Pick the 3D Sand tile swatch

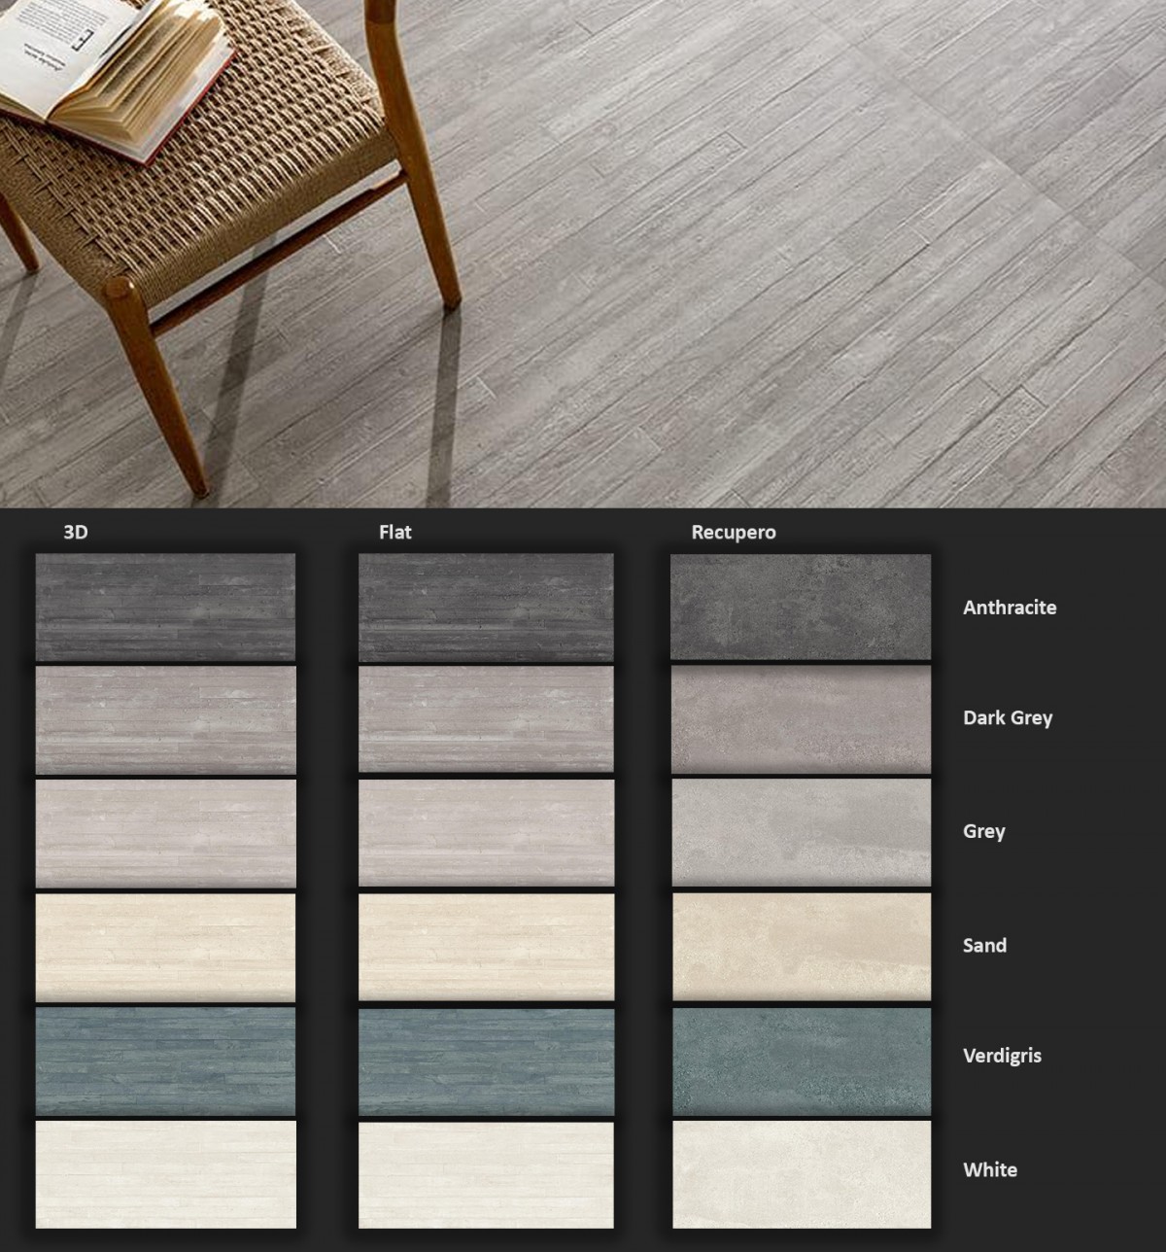[x=165, y=947]
